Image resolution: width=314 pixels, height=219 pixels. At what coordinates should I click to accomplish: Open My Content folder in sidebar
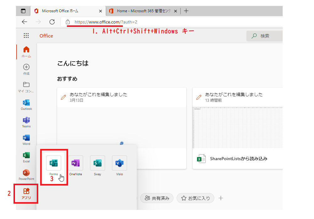(26, 87)
